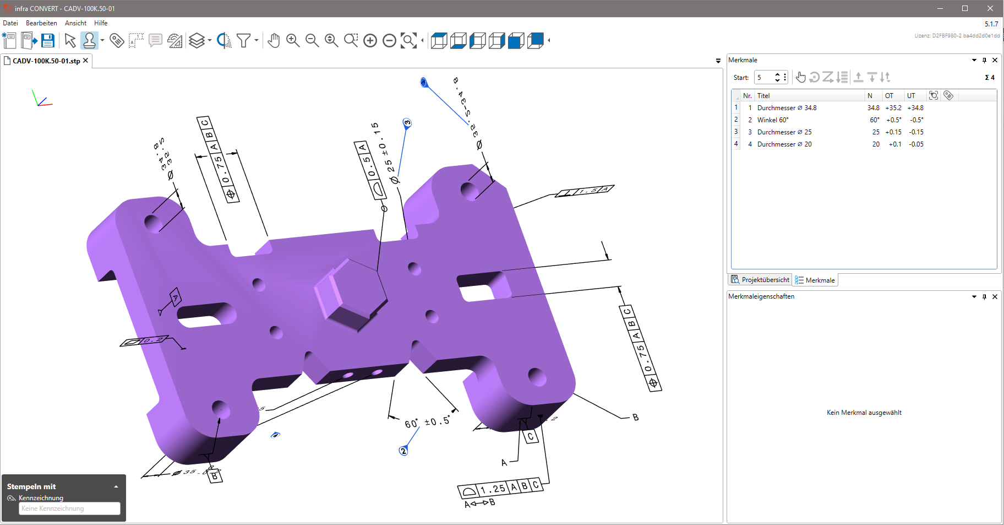
Task: Click the circled plus icon
Action: coord(370,40)
